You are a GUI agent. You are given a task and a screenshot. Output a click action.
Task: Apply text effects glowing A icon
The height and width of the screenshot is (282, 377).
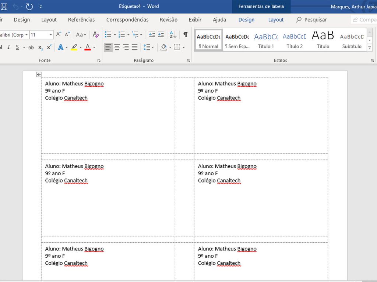pos(61,47)
